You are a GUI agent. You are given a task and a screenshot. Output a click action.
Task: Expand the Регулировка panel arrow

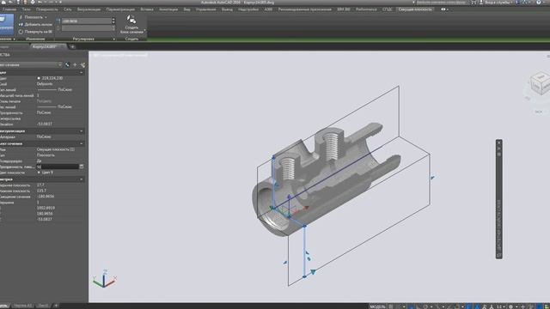click(114, 39)
